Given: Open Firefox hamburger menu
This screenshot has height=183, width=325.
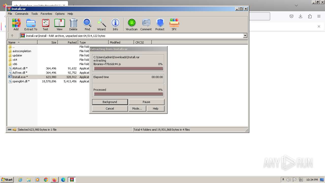Looking at the screenshot, I should 319,16.
